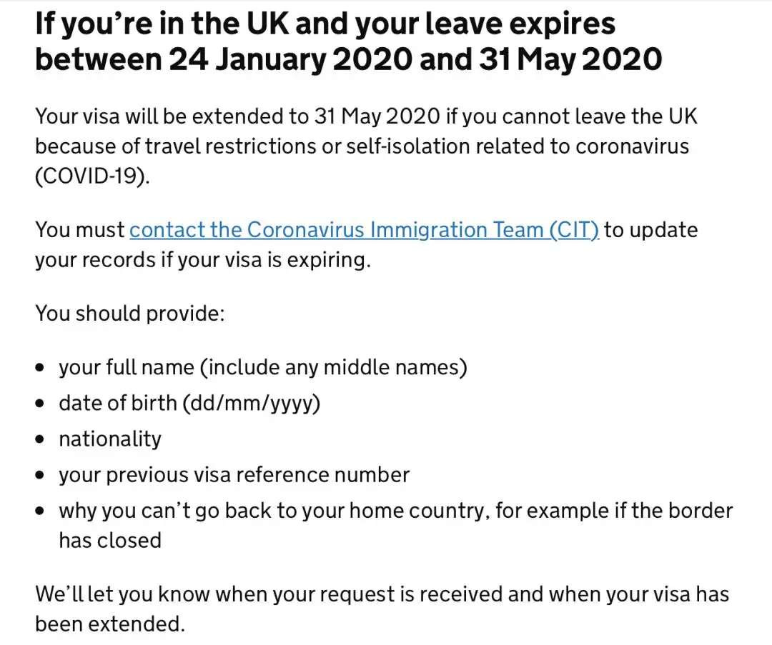
Task: Click the line 'your records if your visa is expiring.'
Action: 203,260
